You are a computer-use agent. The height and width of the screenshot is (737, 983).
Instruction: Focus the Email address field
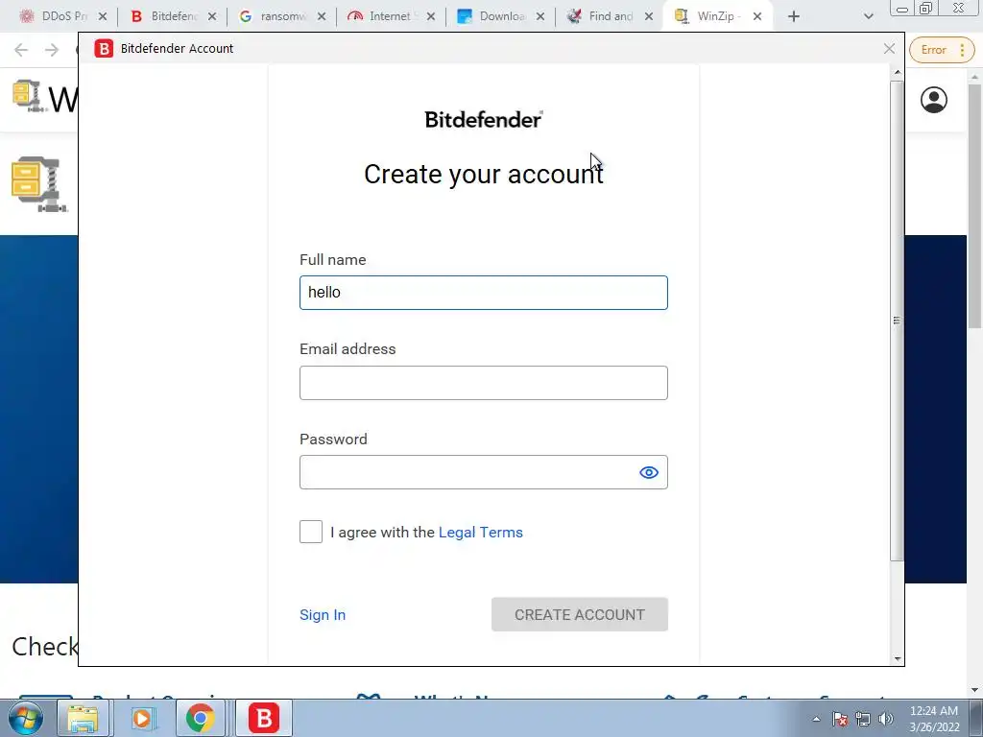[484, 383]
